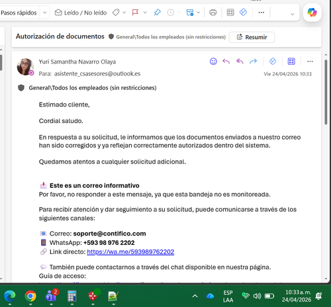Open Wi-Fi network tray icon
This screenshot has width=331, height=307.
click(x=246, y=296)
